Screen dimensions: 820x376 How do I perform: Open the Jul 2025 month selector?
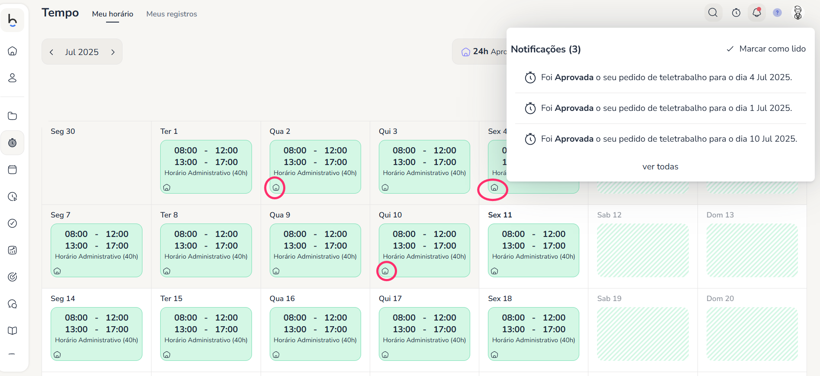(x=82, y=52)
